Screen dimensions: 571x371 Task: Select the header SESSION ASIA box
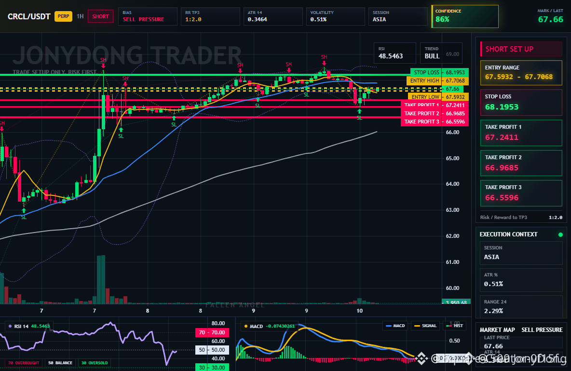point(398,16)
